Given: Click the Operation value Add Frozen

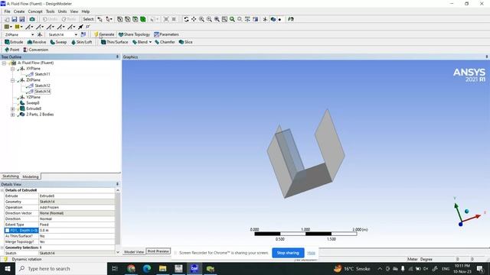Looking at the screenshot, I should tap(77, 207).
